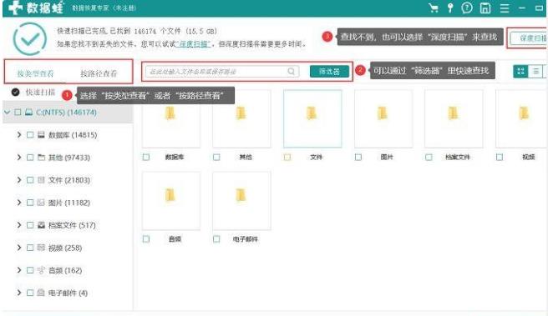Switch to 按路径查看 tab

(99, 73)
